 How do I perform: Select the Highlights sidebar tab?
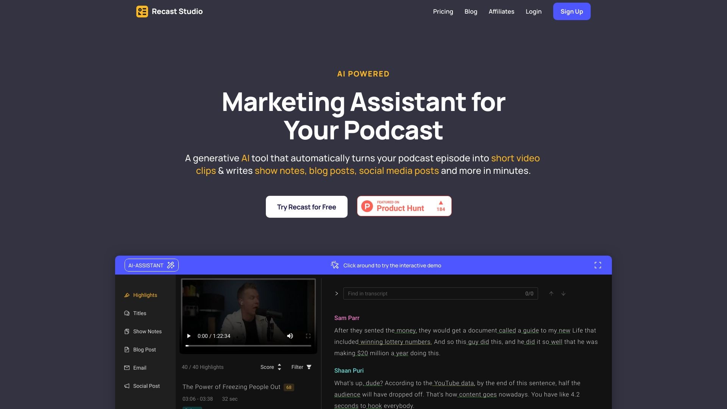tap(145, 295)
